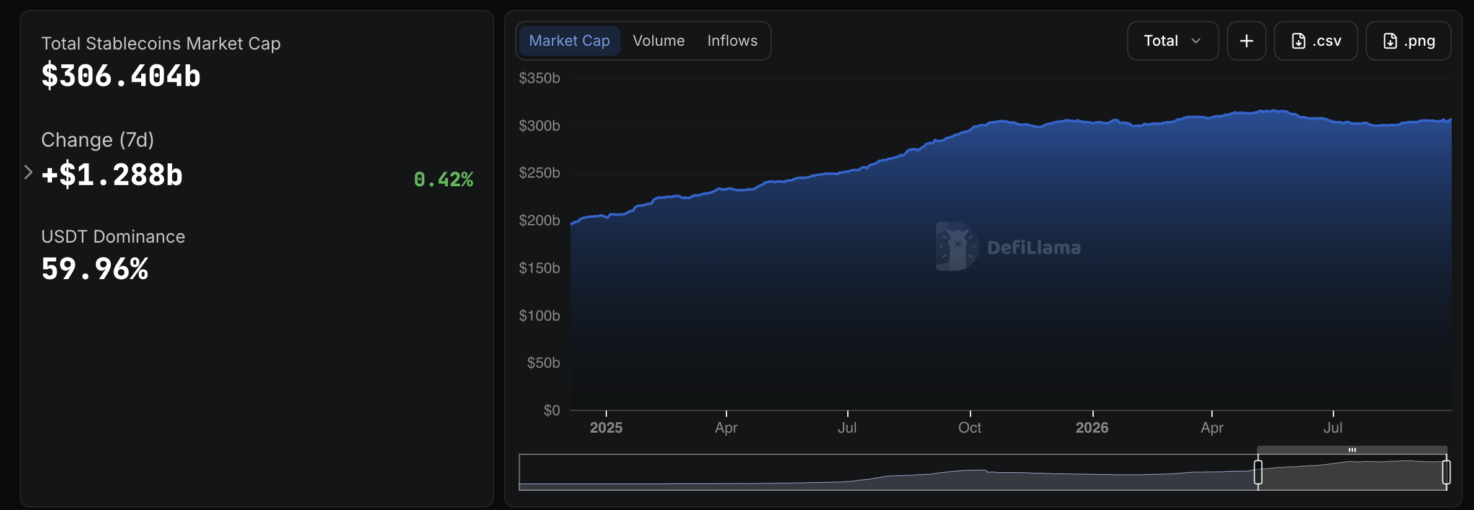Click the 0.42% green percentage change
Viewport: 1474px width, 510px height.
coord(443,179)
